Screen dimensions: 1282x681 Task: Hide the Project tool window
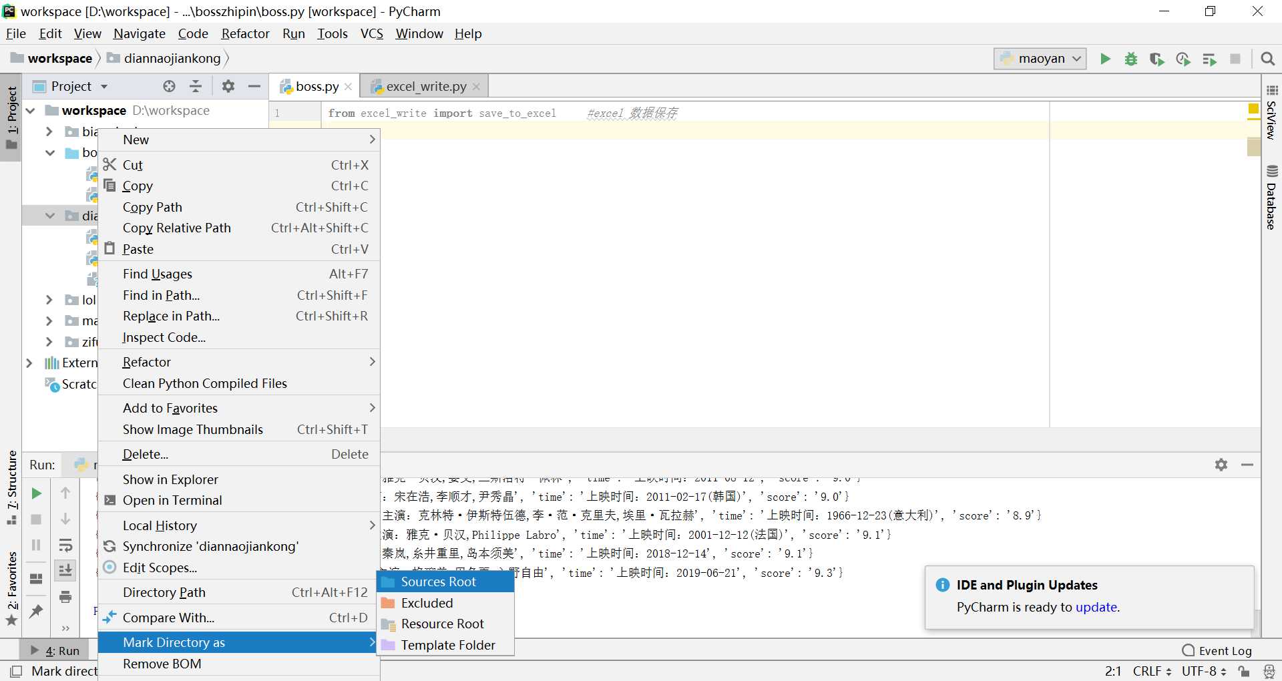tap(254, 86)
